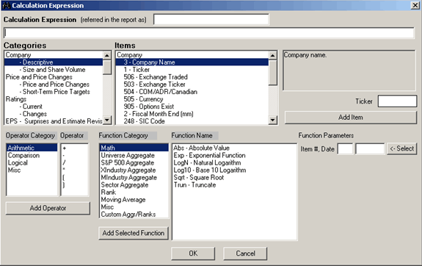Select LogN - Natural Logarithm function

pos(207,163)
